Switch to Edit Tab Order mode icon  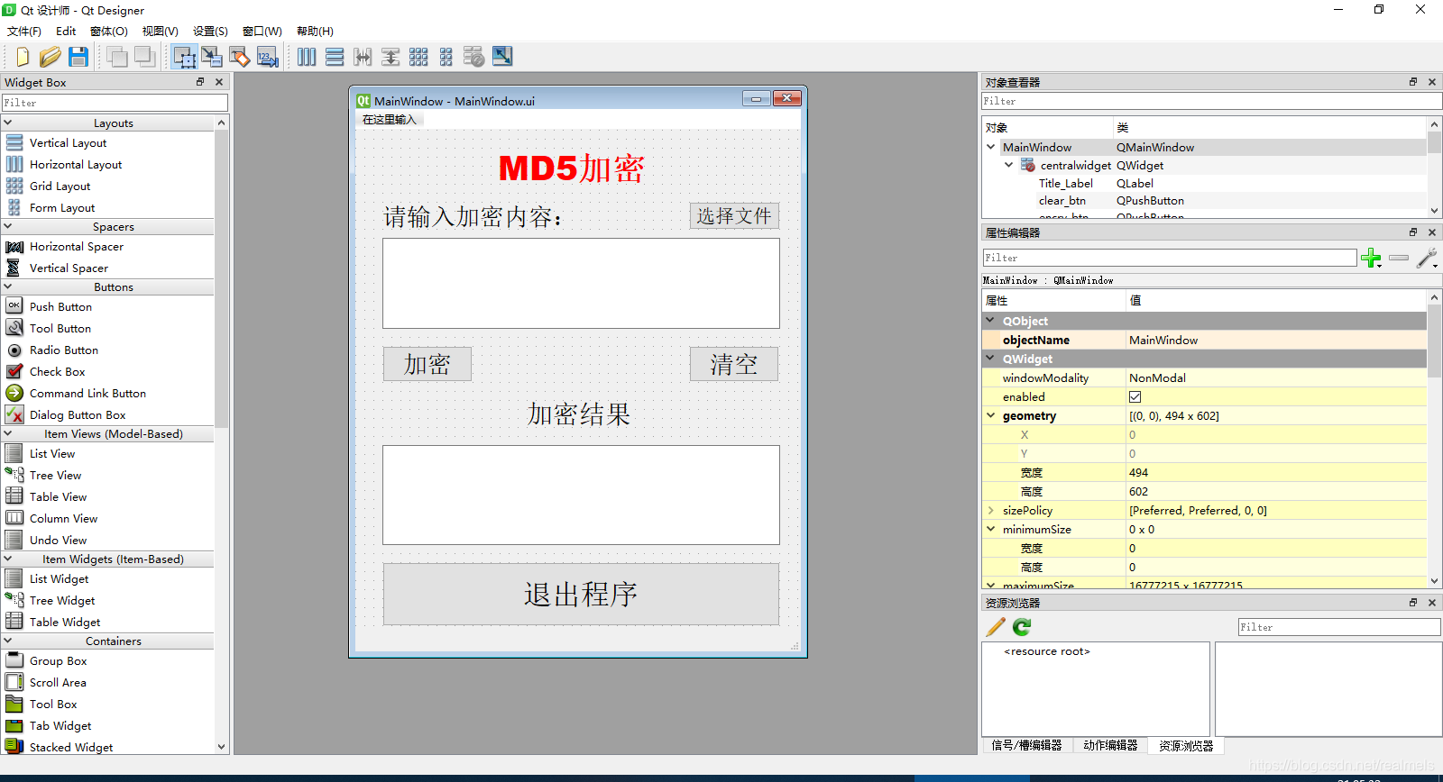(x=268, y=57)
